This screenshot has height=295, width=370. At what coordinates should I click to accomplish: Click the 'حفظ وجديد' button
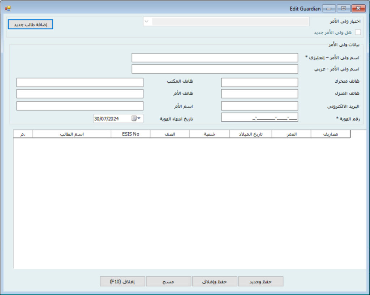[x=261, y=282]
